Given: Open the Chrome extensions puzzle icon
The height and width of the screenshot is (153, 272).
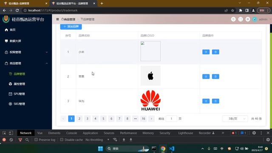Looking at the screenshot, I should [241, 10].
